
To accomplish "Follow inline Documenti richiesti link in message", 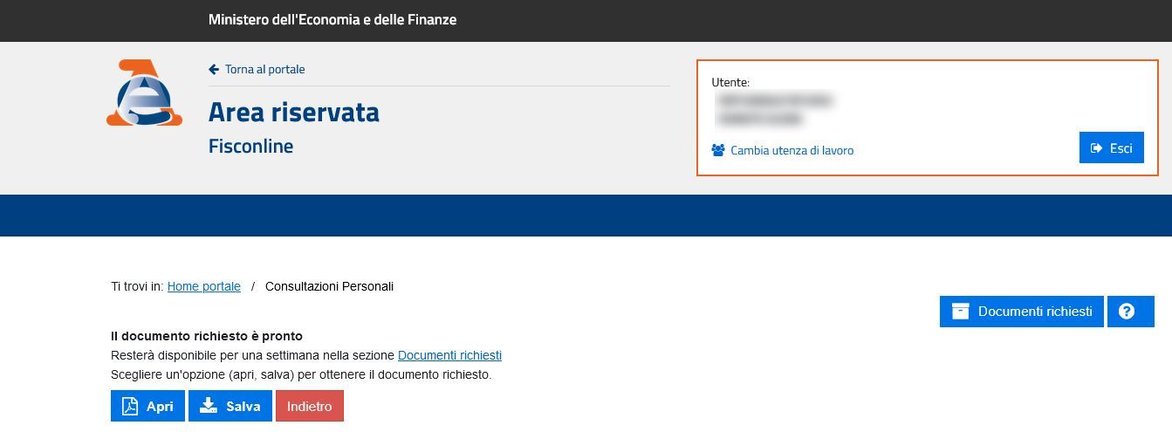I will 449,355.
